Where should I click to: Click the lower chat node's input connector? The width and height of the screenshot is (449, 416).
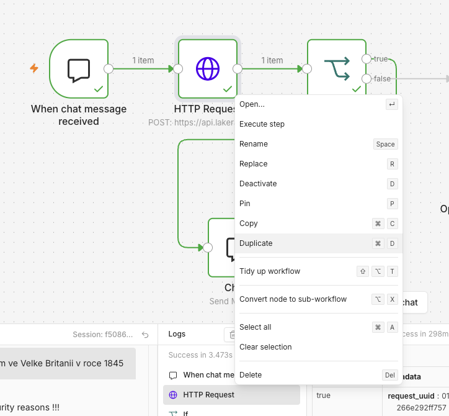pos(208,247)
